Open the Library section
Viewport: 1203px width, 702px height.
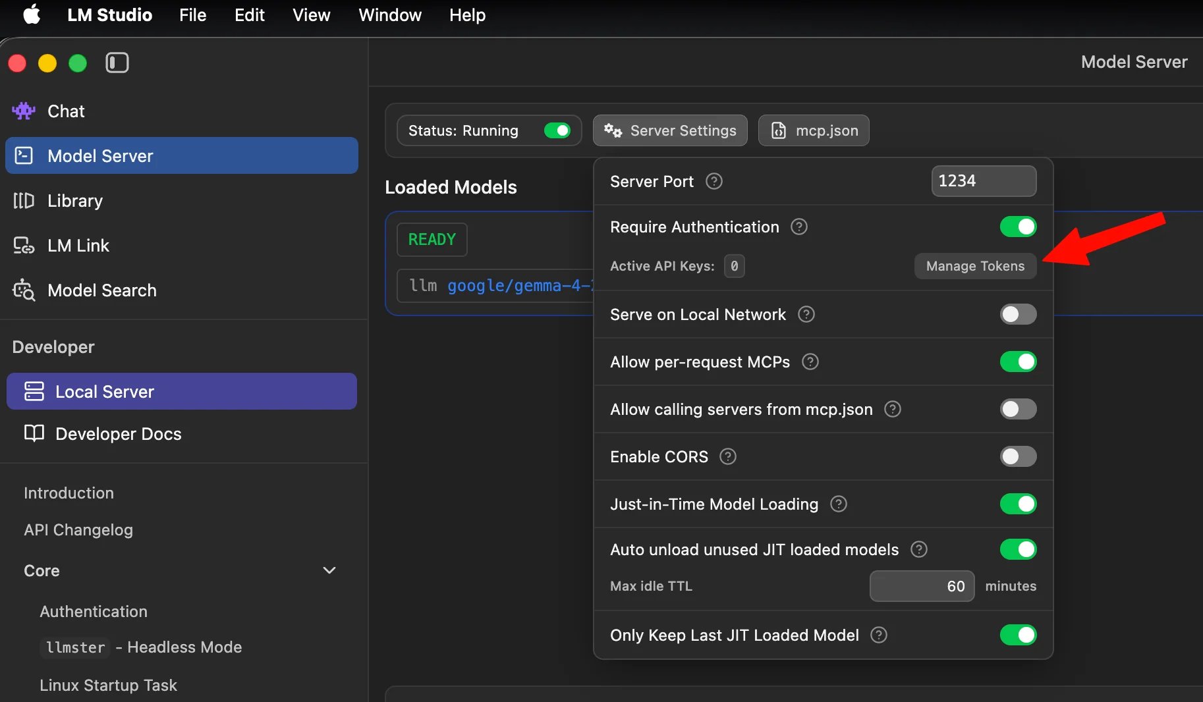[x=181, y=201]
